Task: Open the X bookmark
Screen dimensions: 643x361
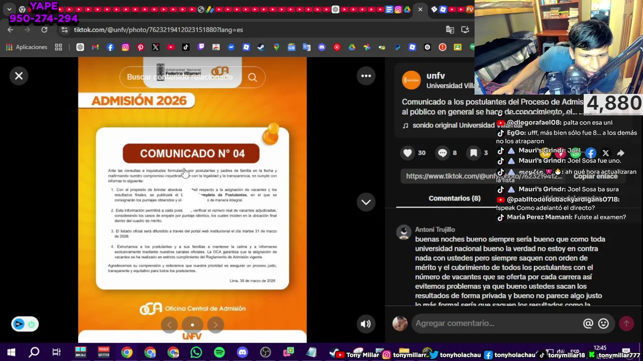Action: point(156,47)
